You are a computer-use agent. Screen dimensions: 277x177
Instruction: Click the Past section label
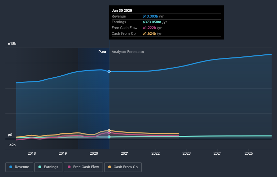coord(102,52)
